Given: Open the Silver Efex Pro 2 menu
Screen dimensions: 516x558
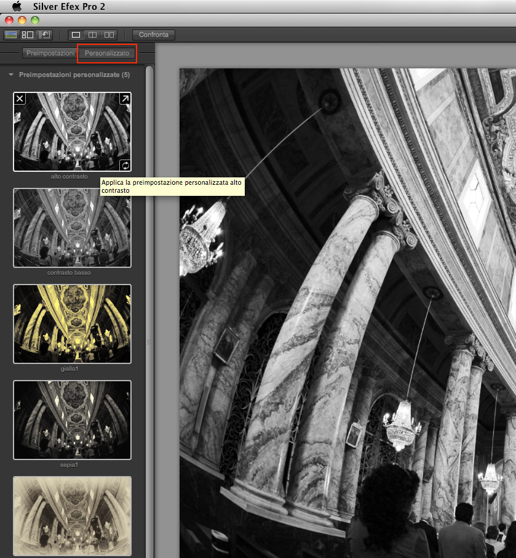Looking at the screenshot, I should tap(69, 6).
